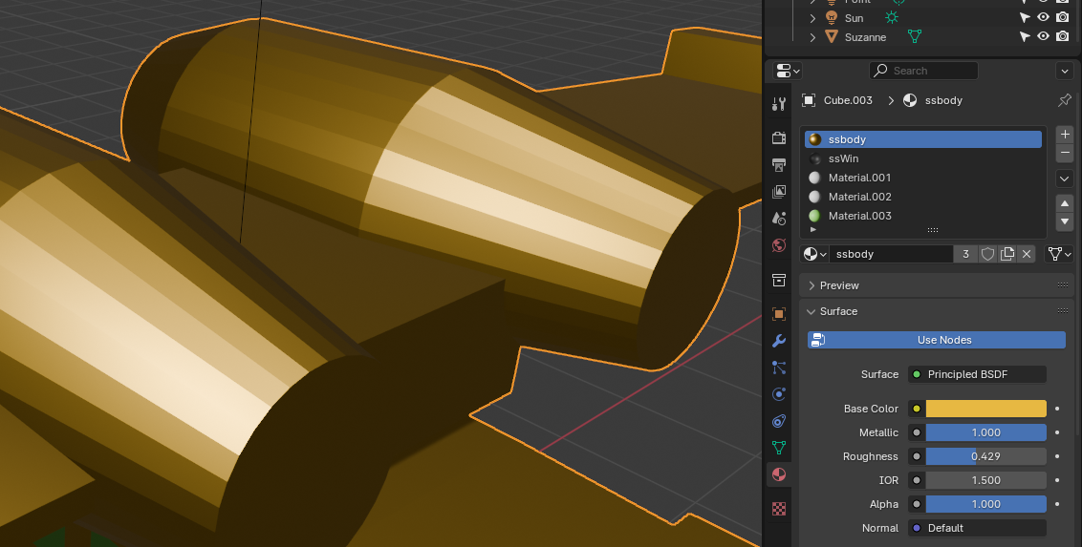This screenshot has width=1082, height=547.
Task: Toggle Sun visibility eye in outliner
Action: click(1044, 18)
